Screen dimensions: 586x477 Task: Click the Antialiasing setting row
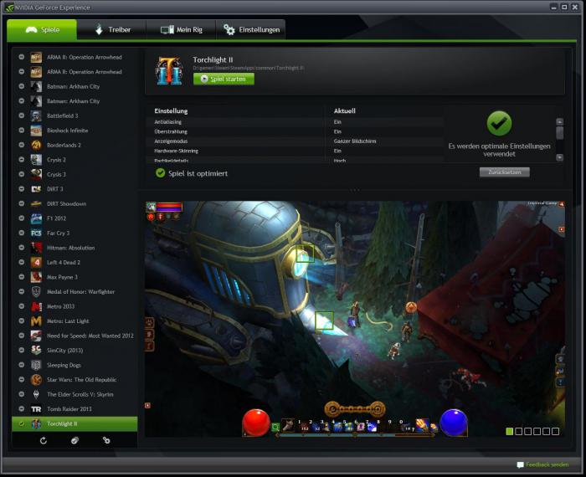pos(295,122)
